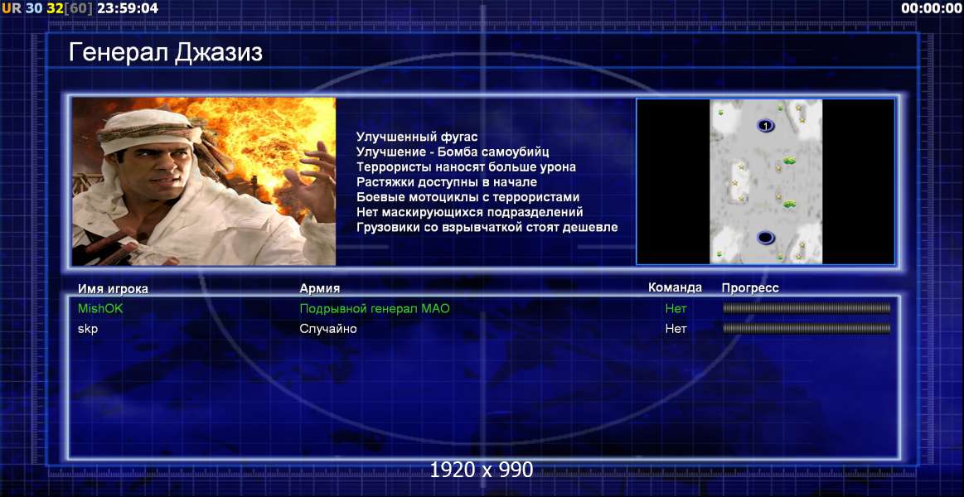Click 'Улучшение - Бомба самоубийц' line
Viewport: 964px width, 497px height.
point(453,152)
